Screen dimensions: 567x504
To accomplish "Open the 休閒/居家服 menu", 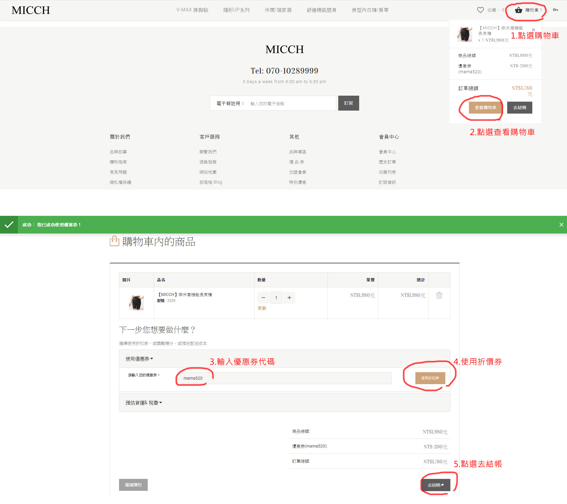I will [x=278, y=10].
